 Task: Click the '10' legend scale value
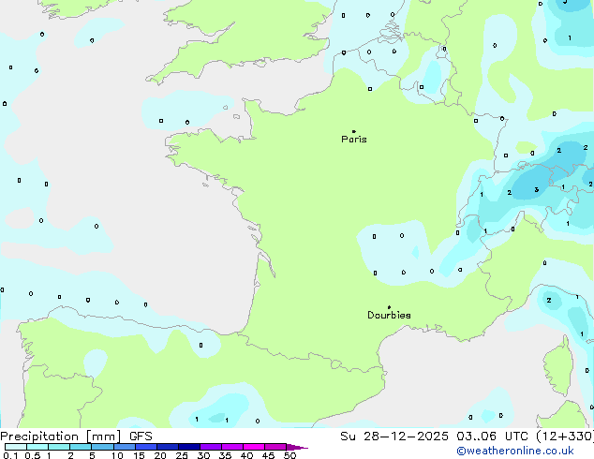pos(117,455)
